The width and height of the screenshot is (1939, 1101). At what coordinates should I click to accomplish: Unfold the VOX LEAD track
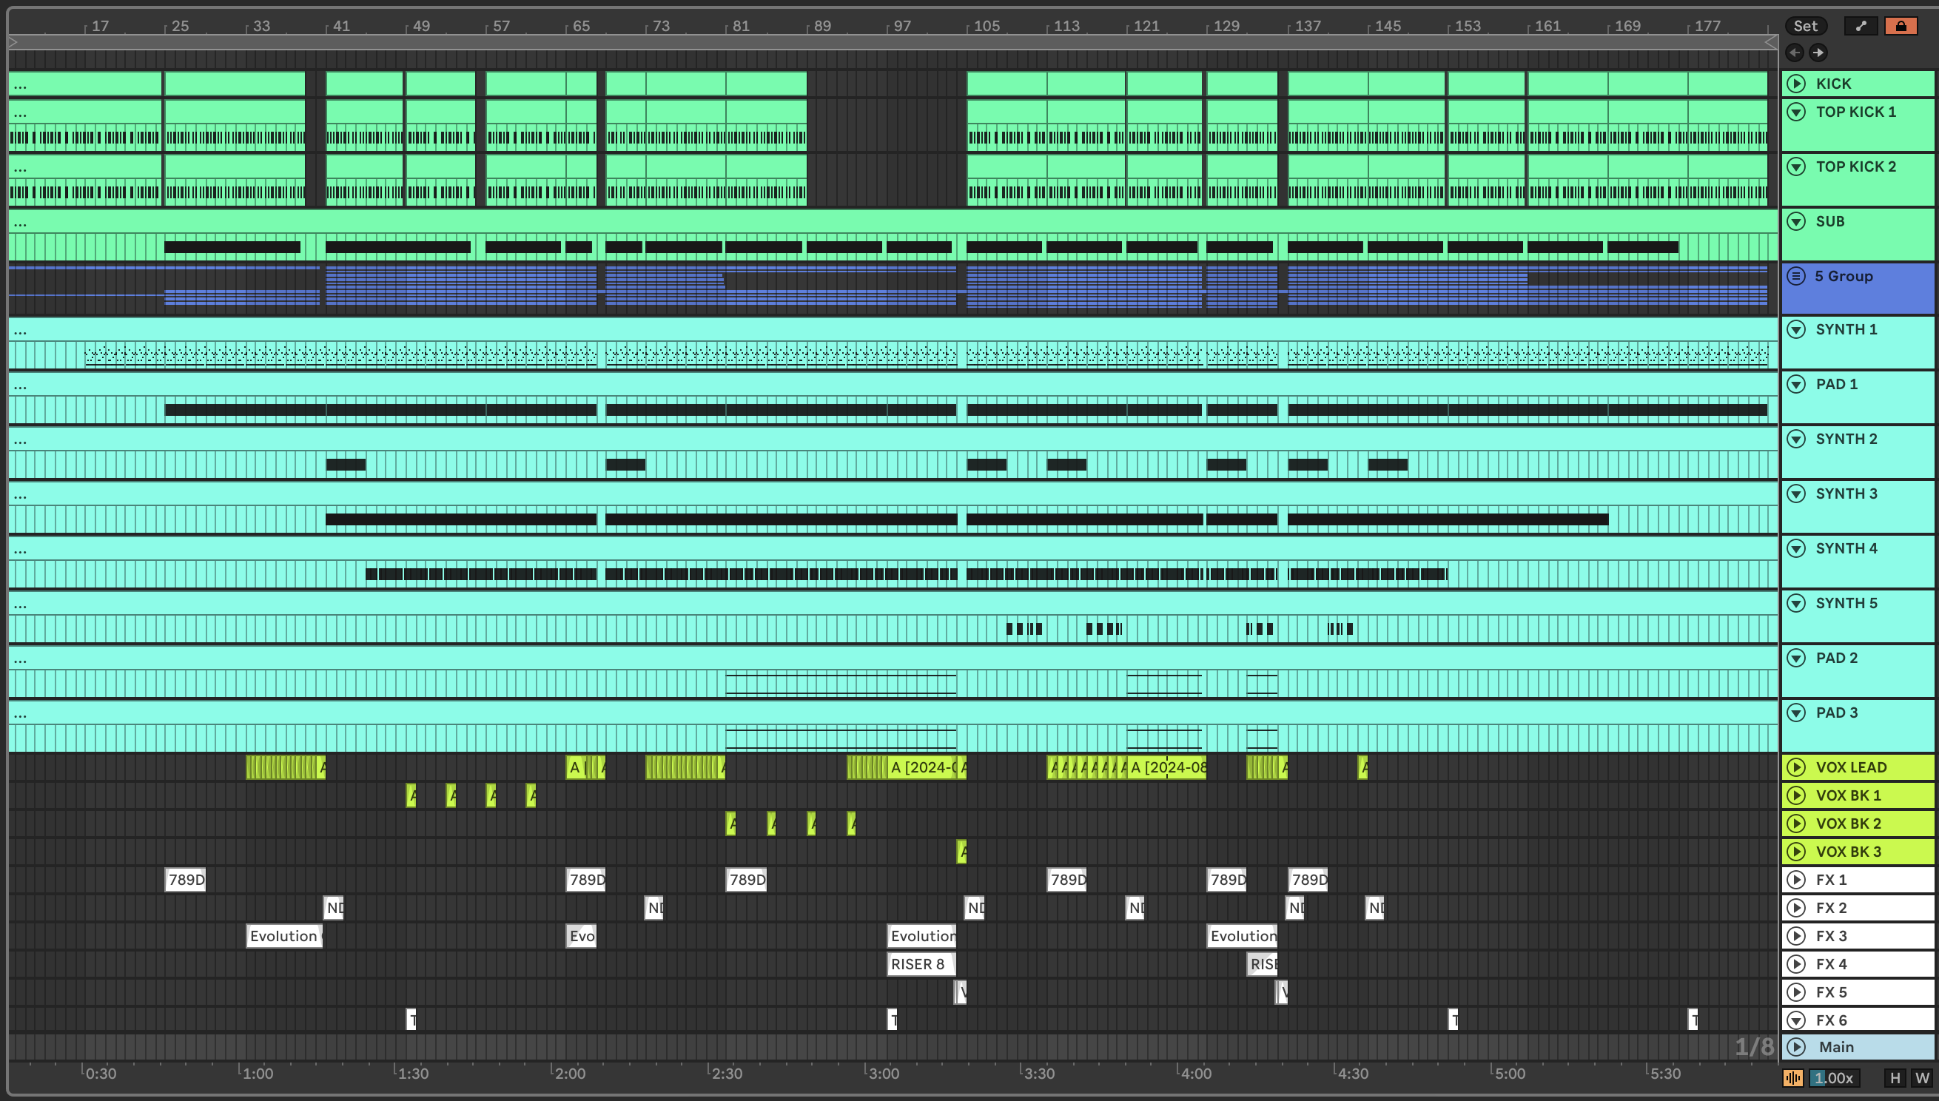(1796, 767)
